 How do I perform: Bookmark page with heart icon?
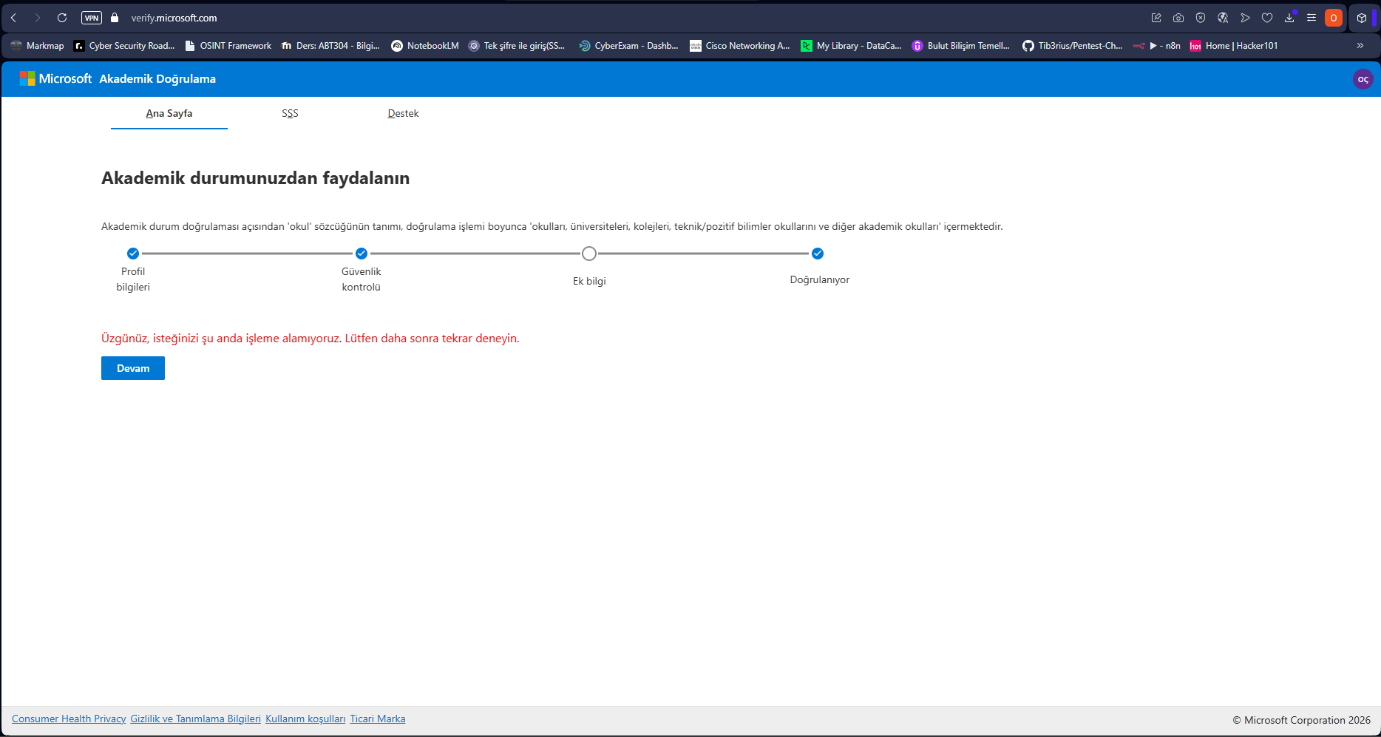pyautogui.click(x=1267, y=18)
